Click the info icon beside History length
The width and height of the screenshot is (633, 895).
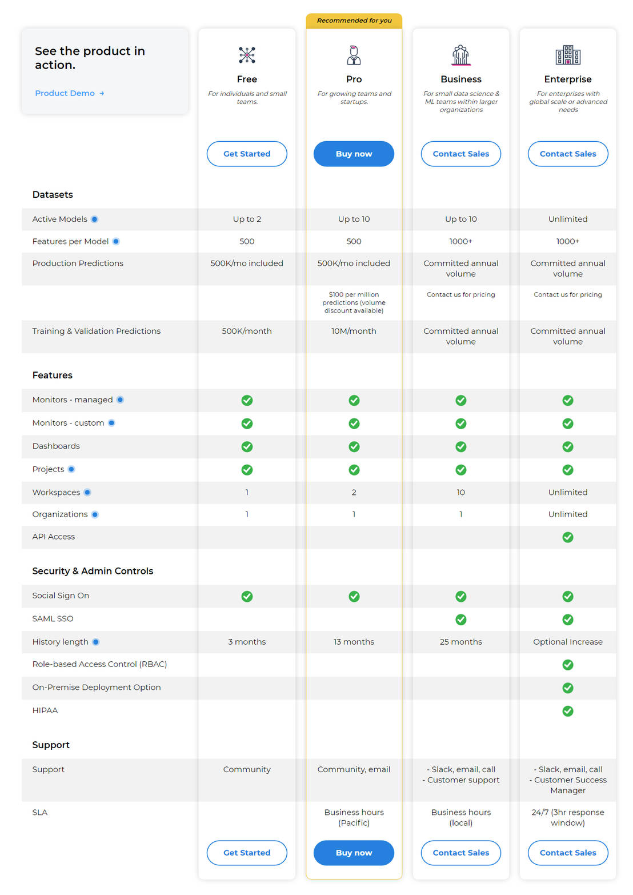[x=96, y=642]
